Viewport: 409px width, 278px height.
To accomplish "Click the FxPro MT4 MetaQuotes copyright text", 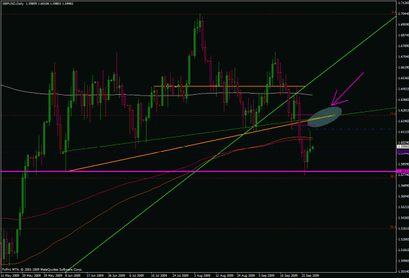I will point(42,269).
